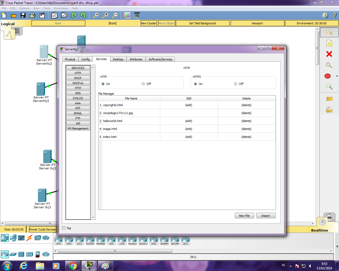Click the New File button
Image resolution: width=339 pixels, height=271 pixels.
pyautogui.click(x=244, y=216)
